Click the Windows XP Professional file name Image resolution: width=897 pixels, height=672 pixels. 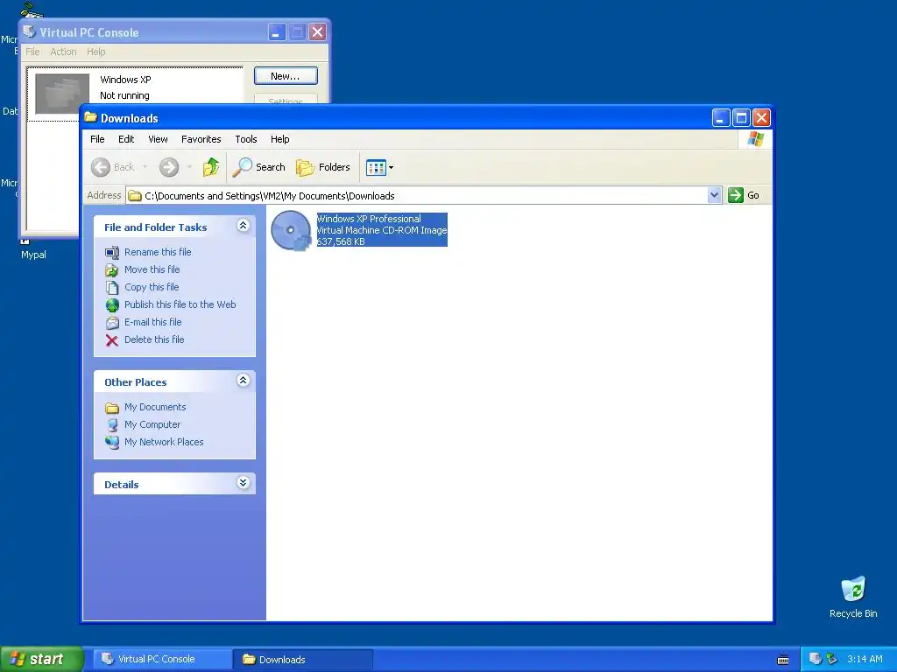(369, 219)
